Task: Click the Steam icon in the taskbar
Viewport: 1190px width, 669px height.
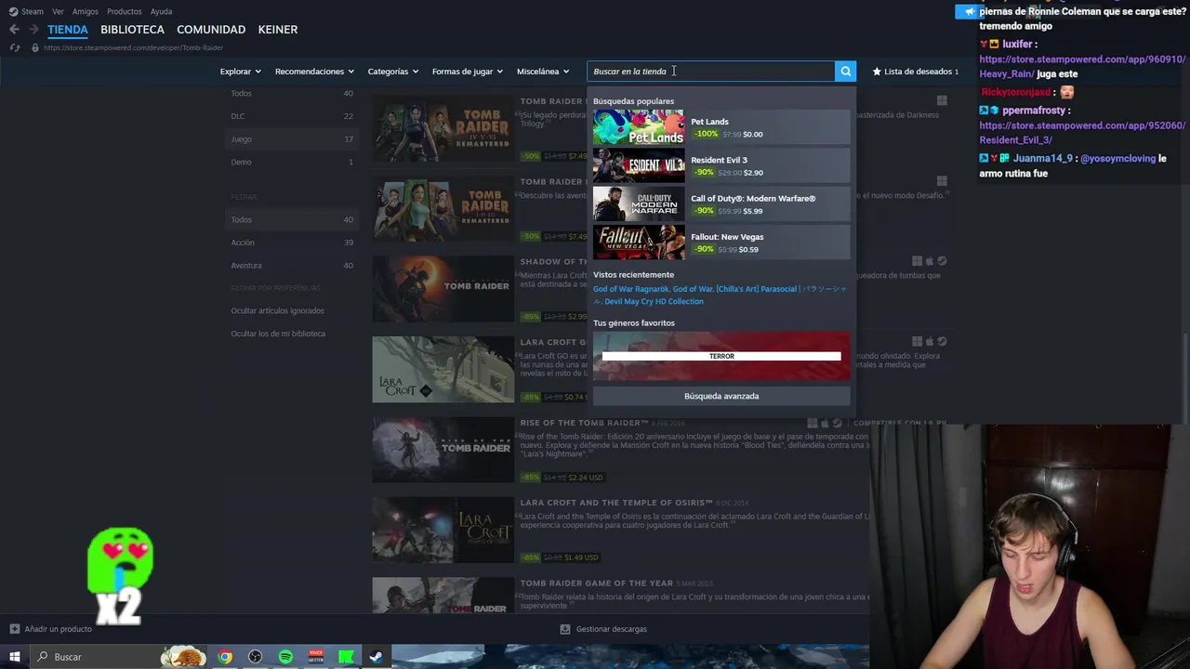Action: (376, 657)
